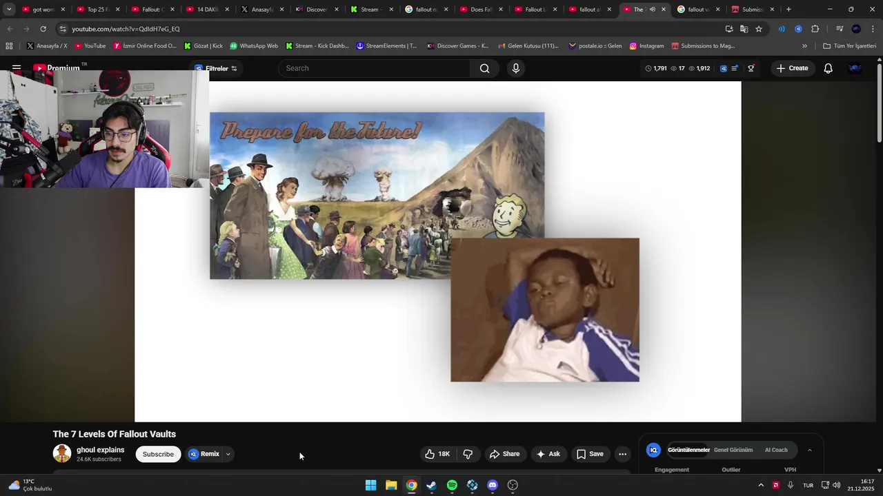Mute the playing tab via its speaker icon

[x=652, y=10]
